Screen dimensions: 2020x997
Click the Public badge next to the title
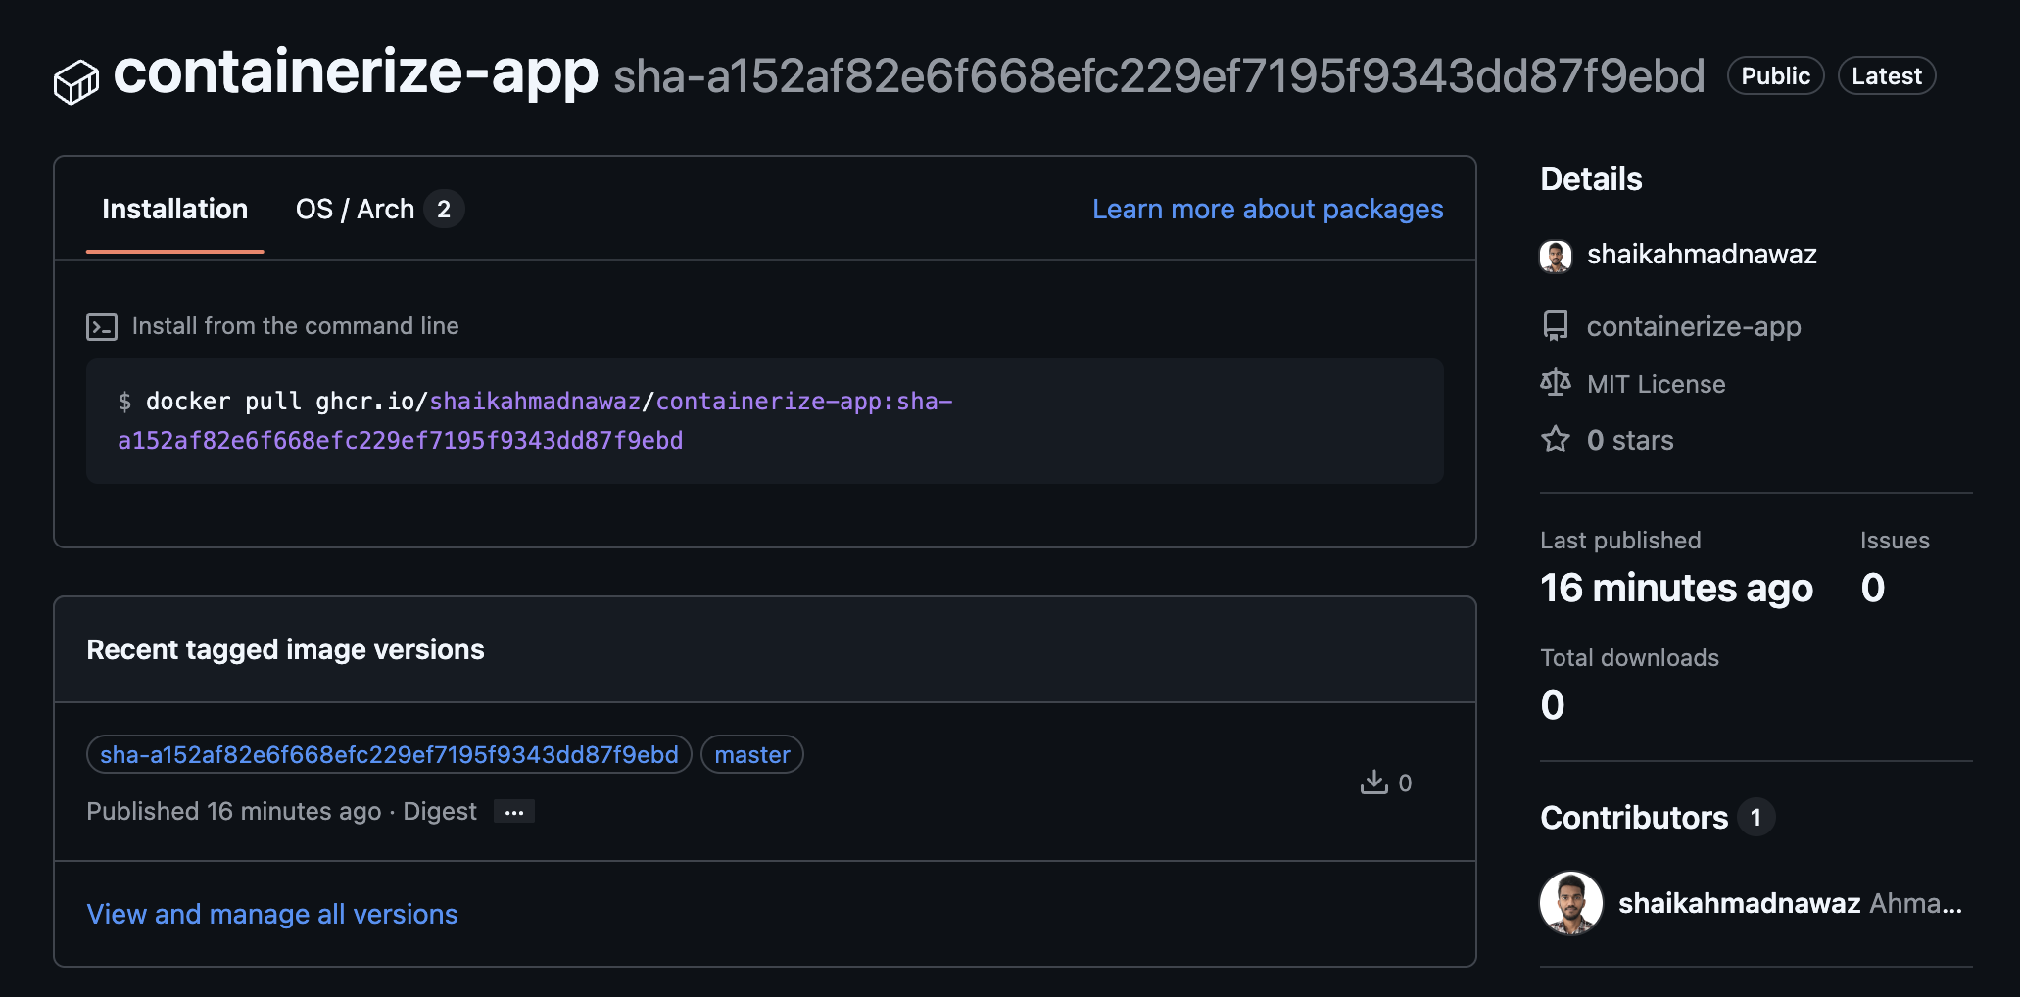(1774, 75)
